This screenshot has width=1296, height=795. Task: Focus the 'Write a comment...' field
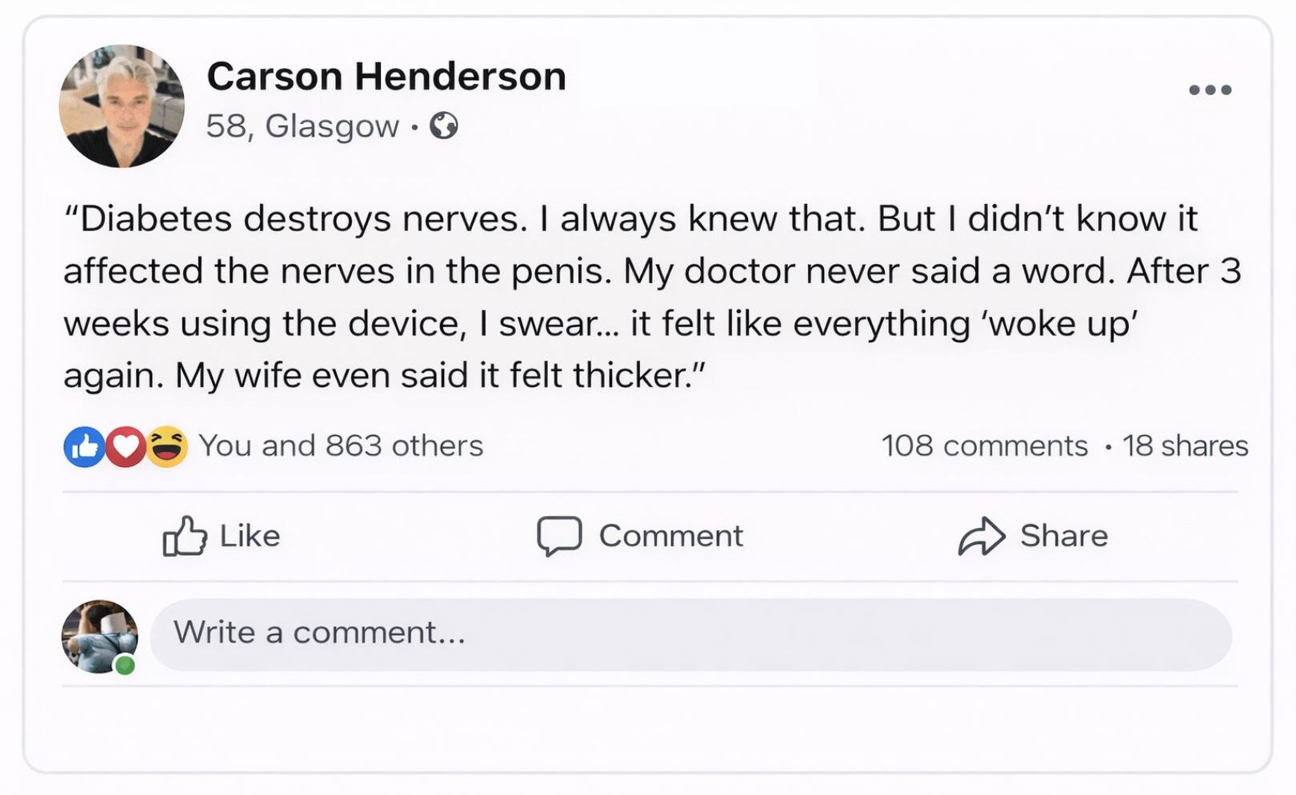pyautogui.click(x=690, y=634)
